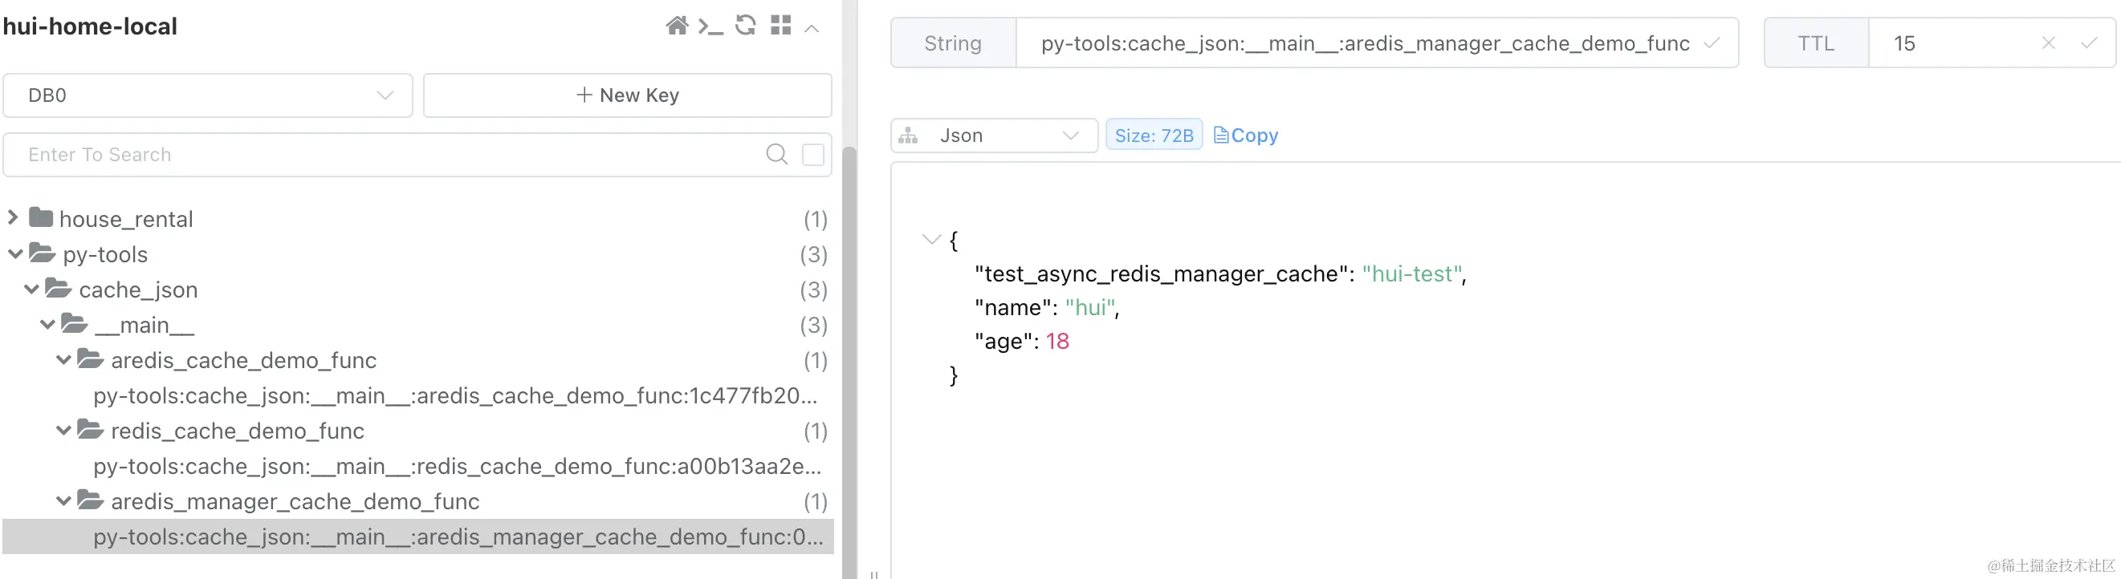Collapse the hui-home-local connection with up chevron
The image size is (2121, 579).
pyautogui.click(x=812, y=28)
